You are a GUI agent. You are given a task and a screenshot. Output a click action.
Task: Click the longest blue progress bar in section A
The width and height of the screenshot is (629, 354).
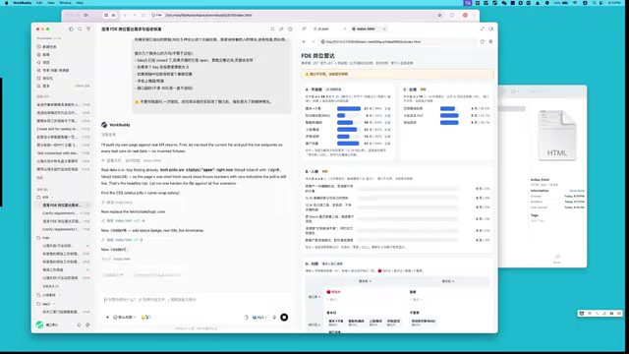[x=349, y=108]
